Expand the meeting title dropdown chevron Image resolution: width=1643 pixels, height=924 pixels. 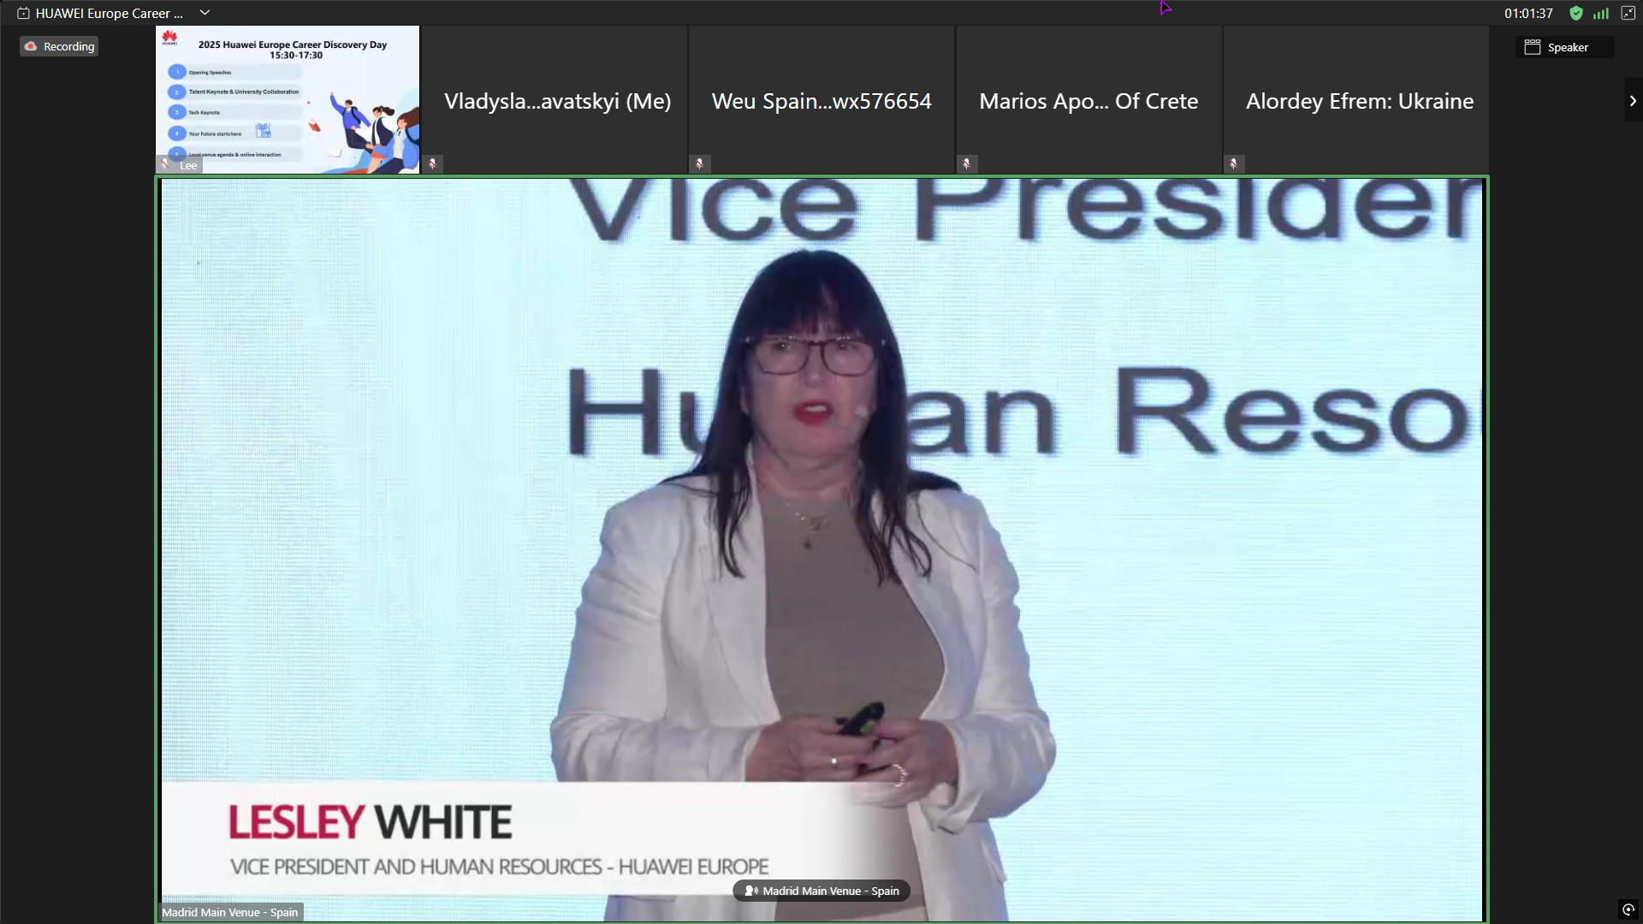(205, 13)
